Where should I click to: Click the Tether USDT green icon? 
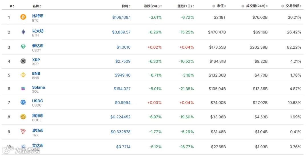point(23,47)
